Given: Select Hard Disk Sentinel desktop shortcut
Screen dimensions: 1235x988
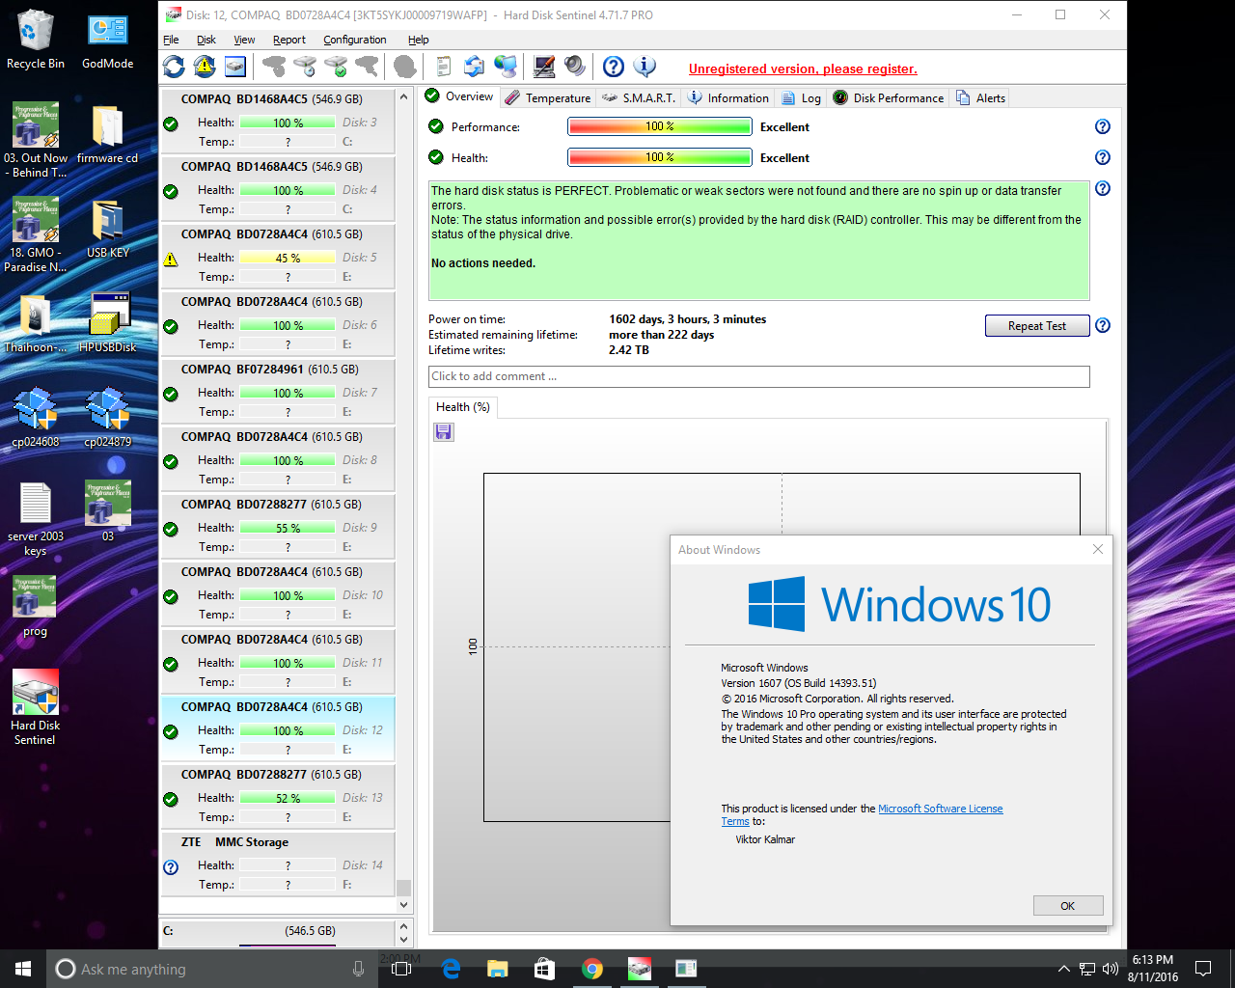Looking at the screenshot, I should click(x=36, y=707).
